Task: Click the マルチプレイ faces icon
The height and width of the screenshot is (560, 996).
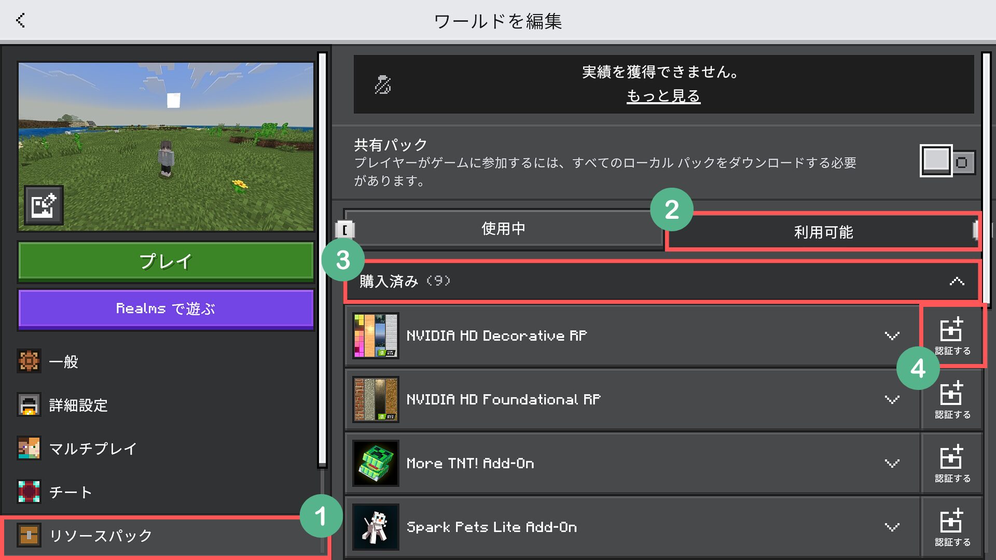Action: [x=29, y=449]
